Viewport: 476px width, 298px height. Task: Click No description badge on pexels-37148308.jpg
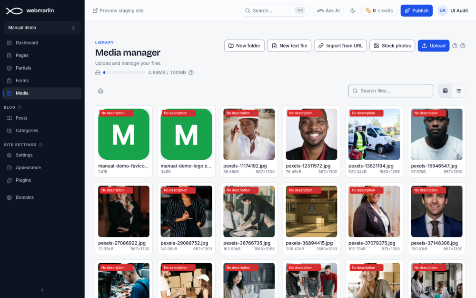429,190
